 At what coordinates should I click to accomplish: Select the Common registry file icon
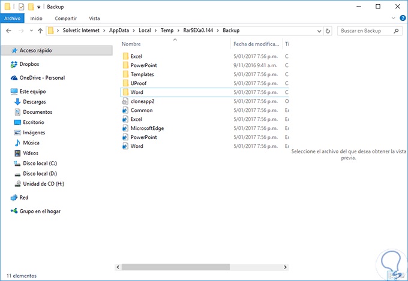(x=125, y=110)
